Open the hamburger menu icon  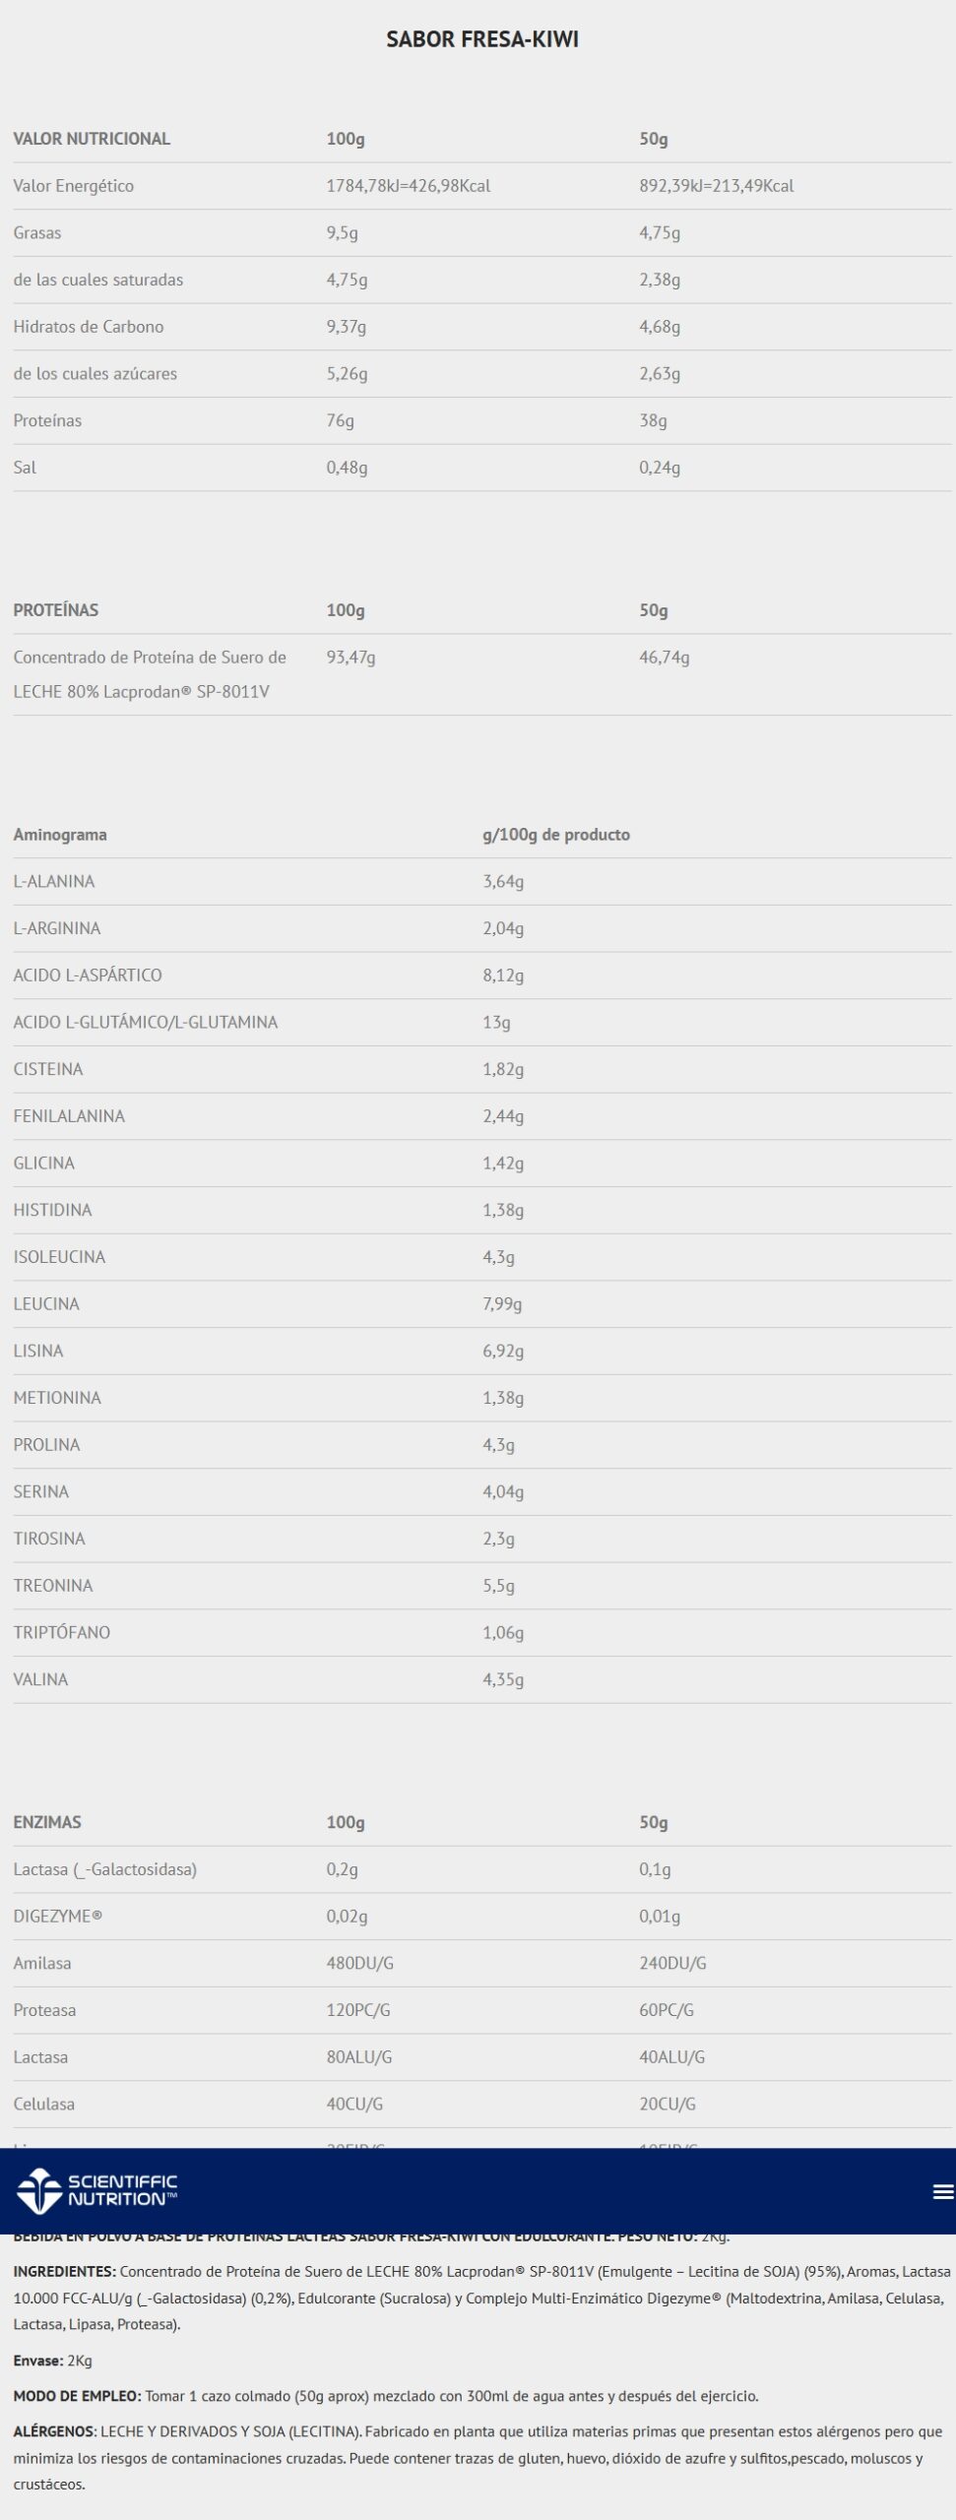coord(942,2191)
